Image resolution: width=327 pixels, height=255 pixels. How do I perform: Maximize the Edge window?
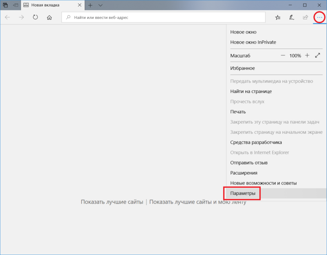tap(305, 5)
